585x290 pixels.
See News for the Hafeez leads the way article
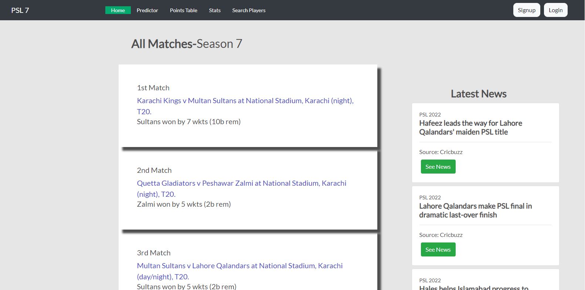(438, 167)
